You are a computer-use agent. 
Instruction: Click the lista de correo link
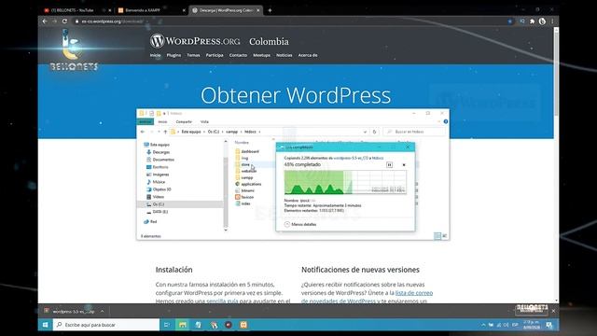click(x=414, y=293)
